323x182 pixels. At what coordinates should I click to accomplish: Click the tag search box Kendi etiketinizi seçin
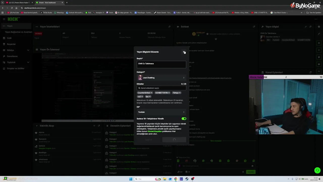coord(161,88)
